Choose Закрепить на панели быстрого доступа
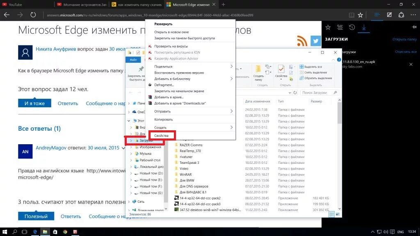 coord(184,38)
